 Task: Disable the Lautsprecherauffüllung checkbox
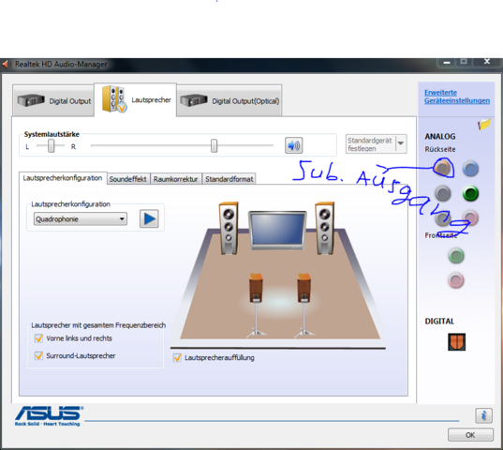coord(177,357)
